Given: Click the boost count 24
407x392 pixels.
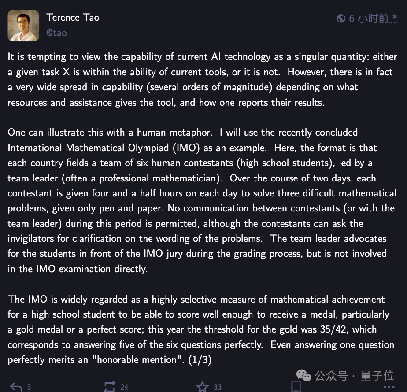Looking at the screenshot, I should [124, 387].
